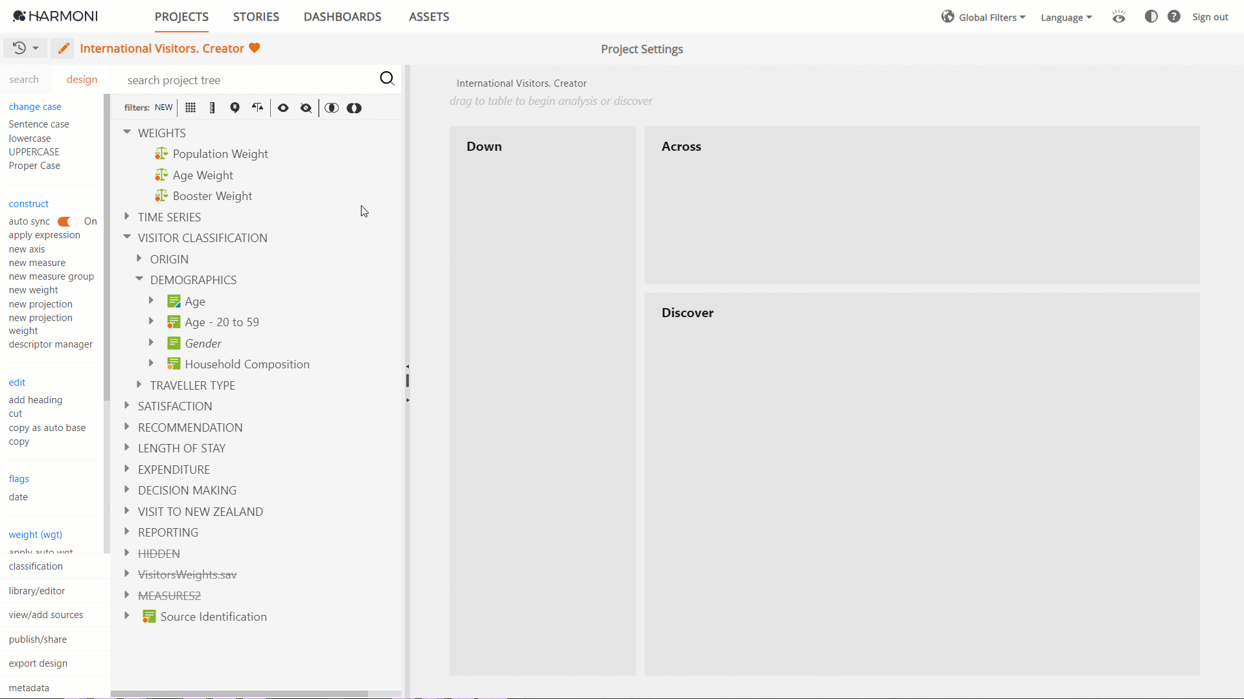Click the Booster Weight scale icon
This screenshot has height=699, width=1244.
coord(161,196)
